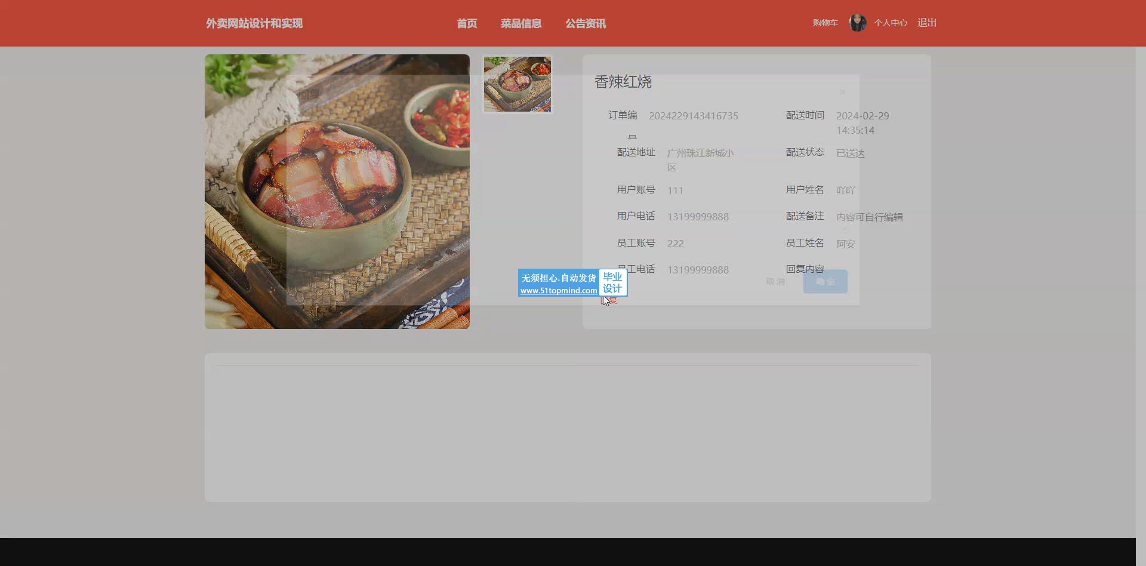Click delivery address 广州珠江新城小区
This screenshot has width=1146, height=566.
[701, 160]
